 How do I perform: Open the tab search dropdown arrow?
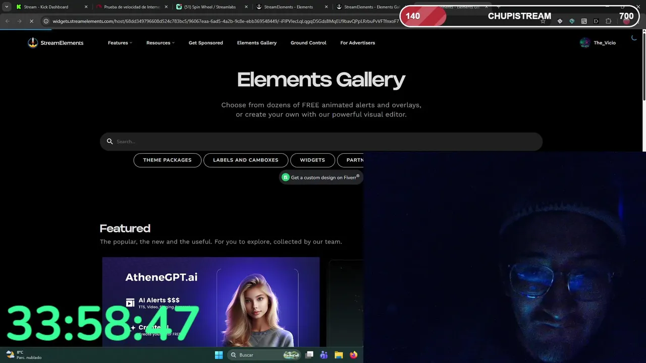[7, 7]
